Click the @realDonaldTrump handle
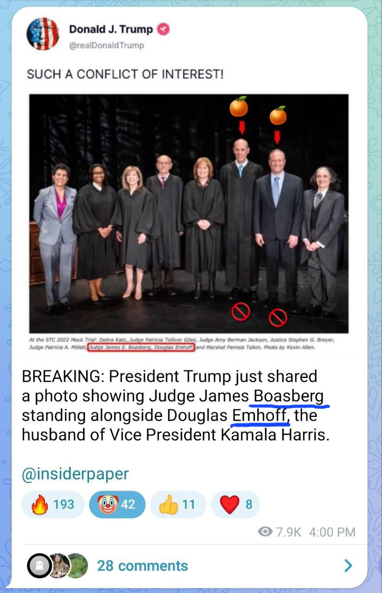 [107, 45]
